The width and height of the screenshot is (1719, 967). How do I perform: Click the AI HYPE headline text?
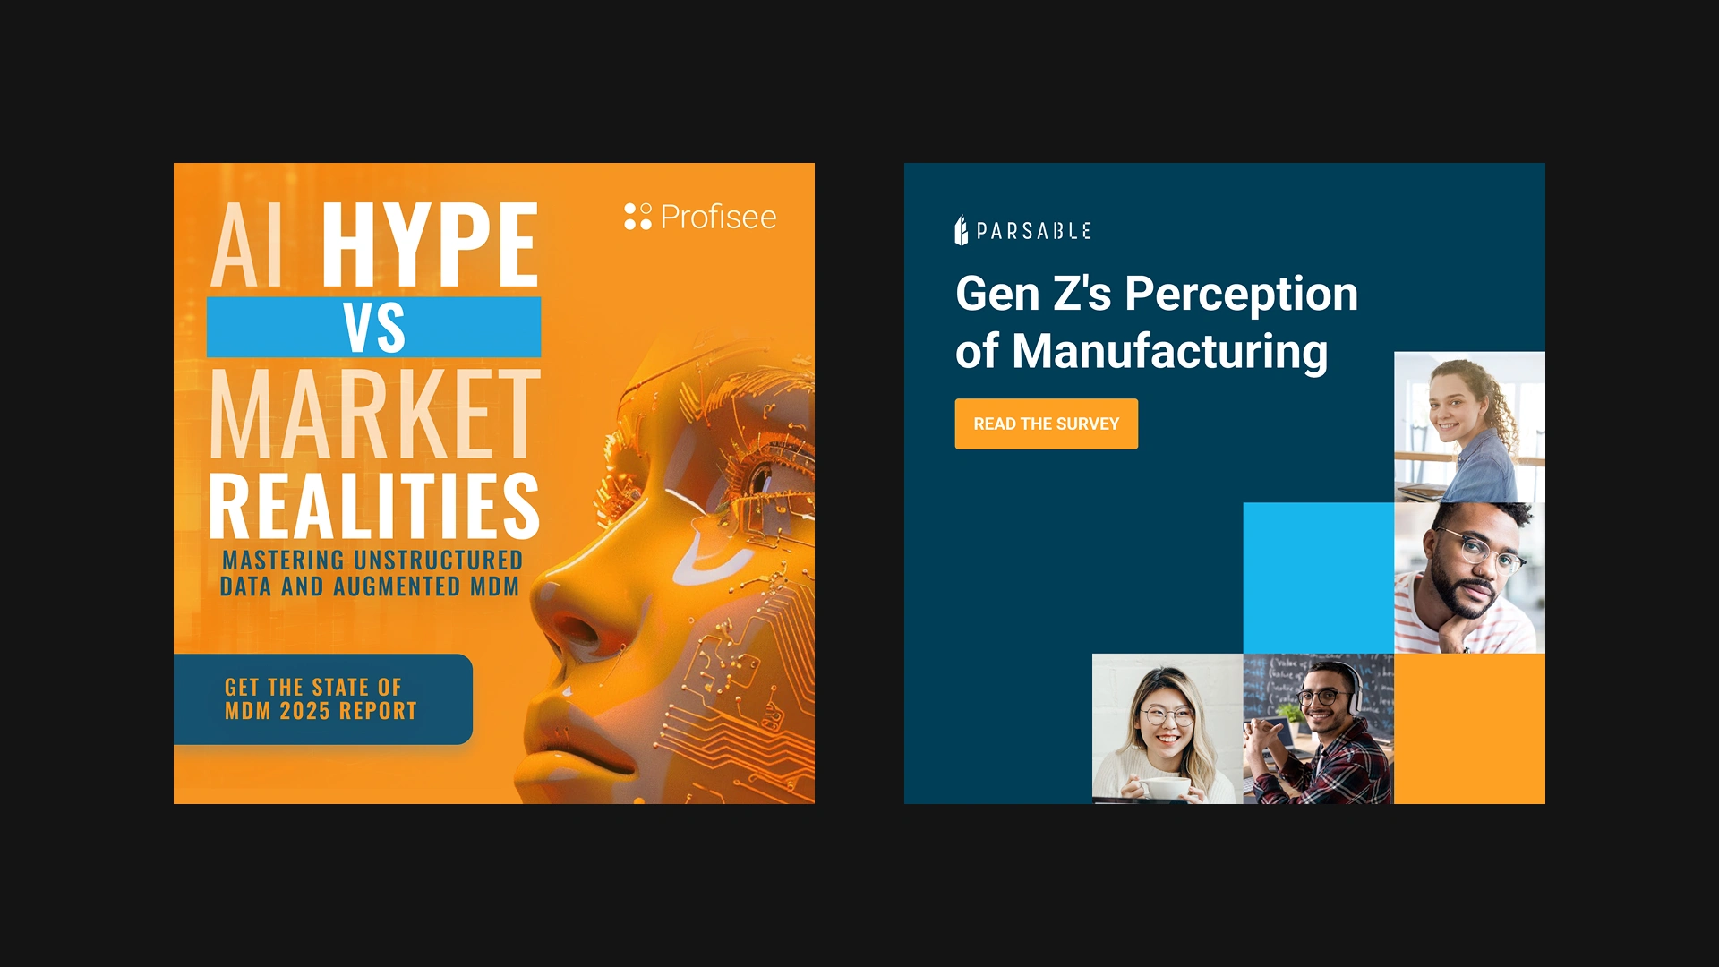pos(374,244)
